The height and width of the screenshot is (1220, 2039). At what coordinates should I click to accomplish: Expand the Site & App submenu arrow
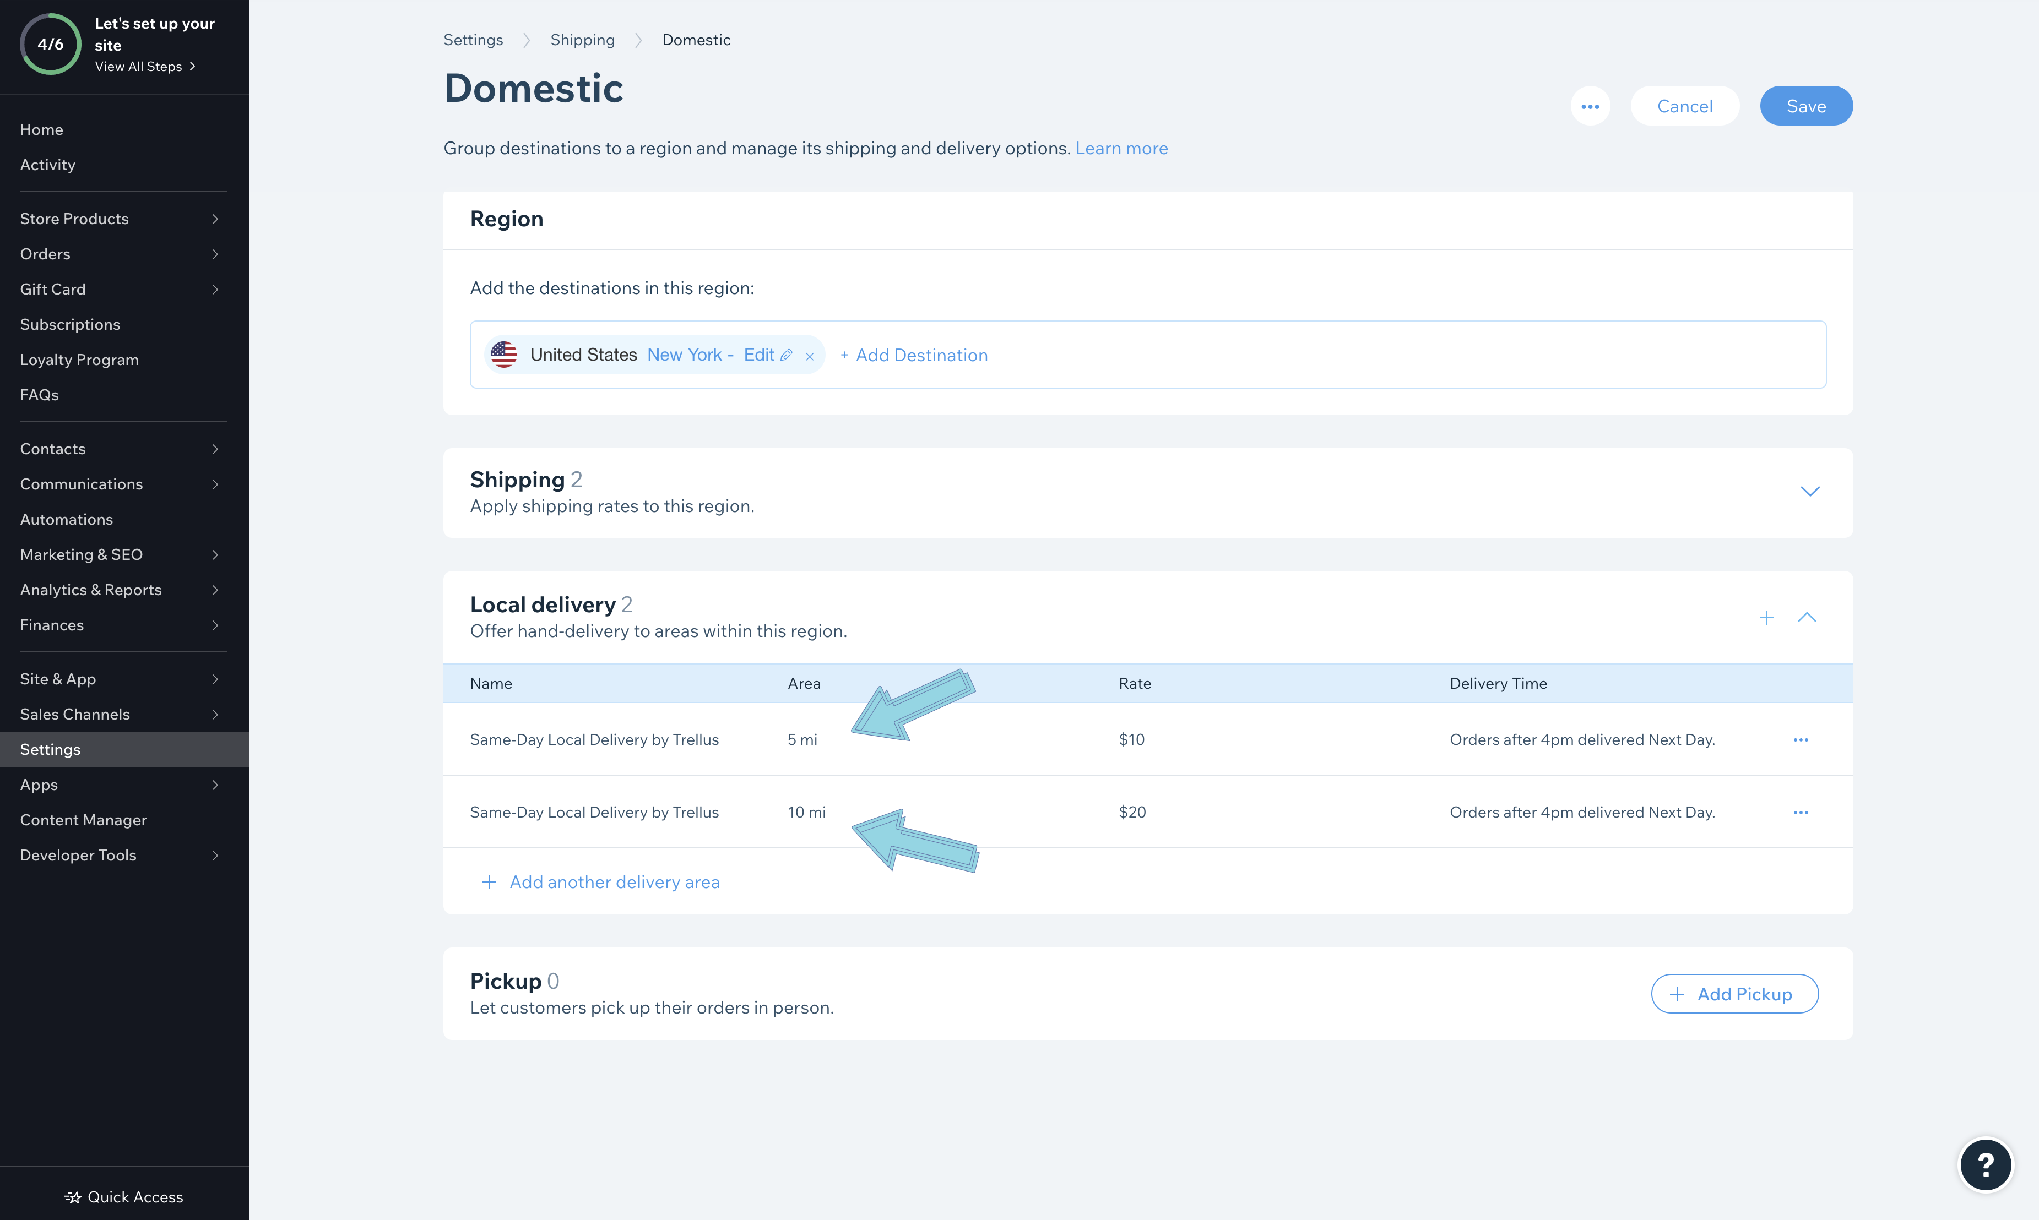pos(215,679)
